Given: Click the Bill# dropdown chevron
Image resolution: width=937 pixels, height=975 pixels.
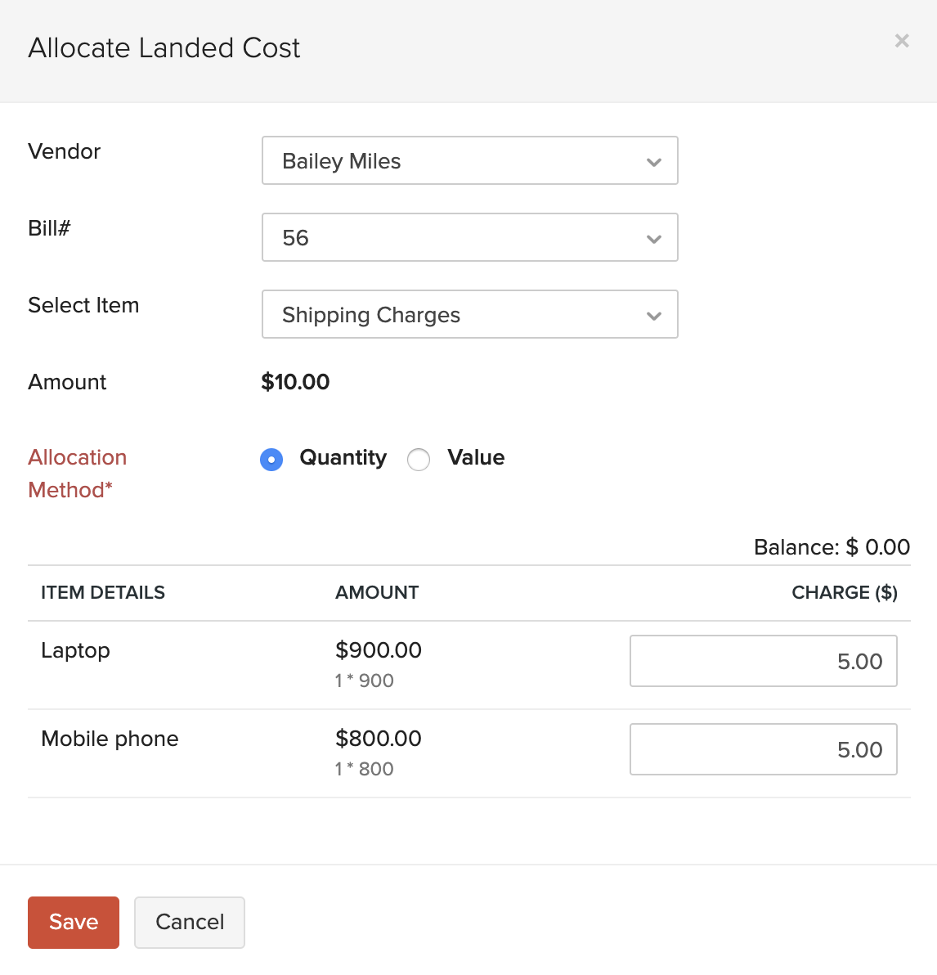Looking at the screenshot, I should pyautogui.click(x=653, y=238).
